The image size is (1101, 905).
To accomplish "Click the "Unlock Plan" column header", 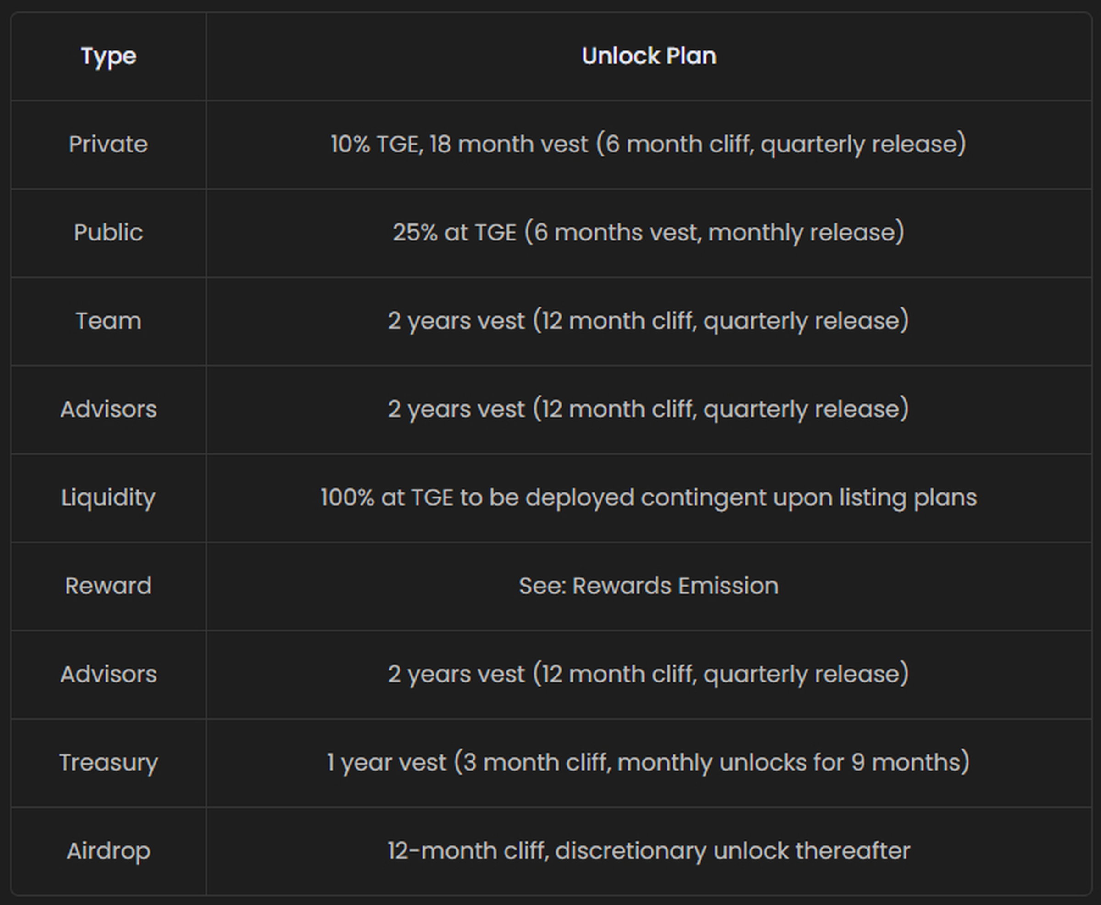I will point(649,56).
